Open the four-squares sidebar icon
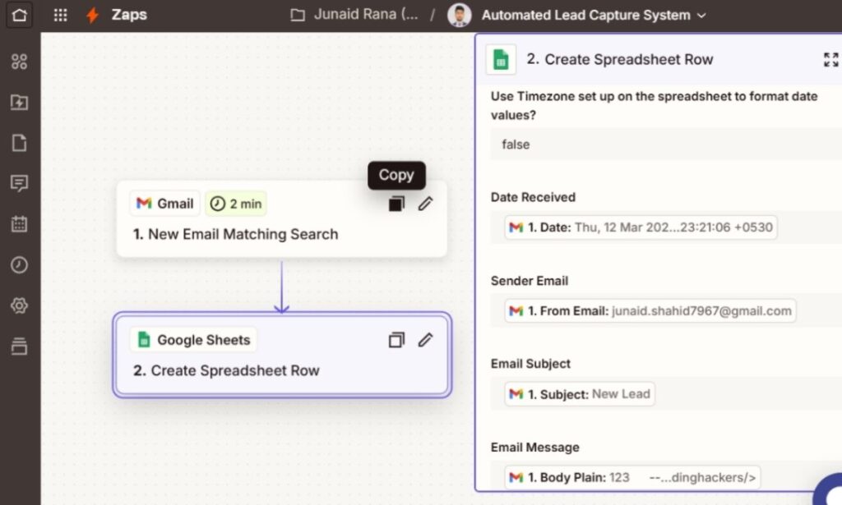 (x=20, y=62)
